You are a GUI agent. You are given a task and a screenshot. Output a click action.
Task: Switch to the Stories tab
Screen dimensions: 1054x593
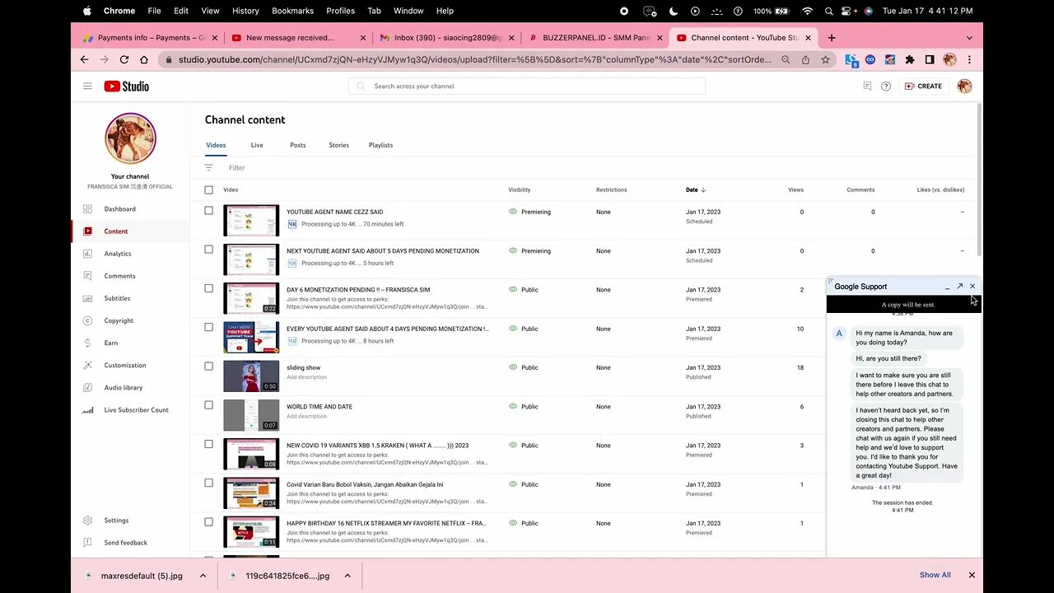click(x=338, y=145)
